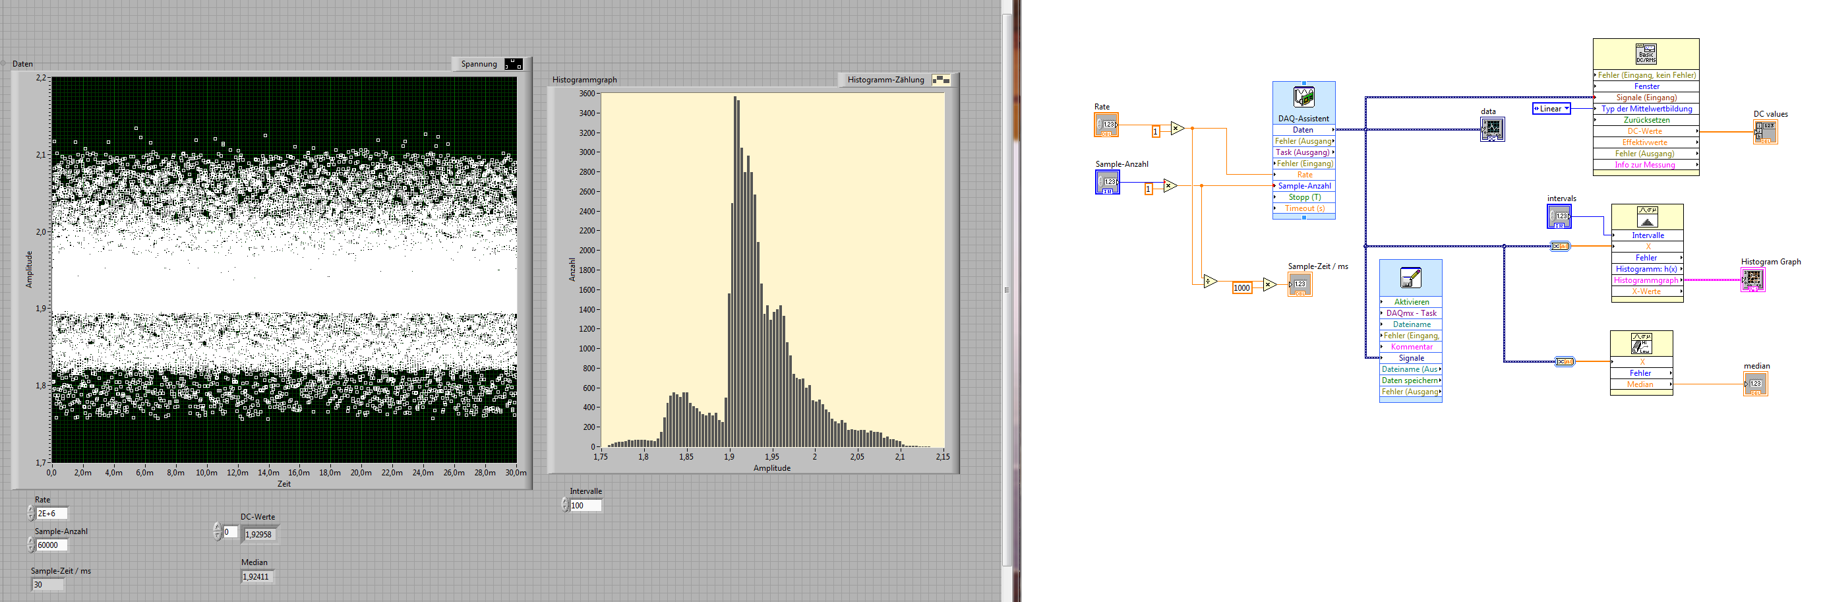The width and height of the screenshot is (1823, 602).
Task: Click the Daten graph label
Action: [x=22, y=65]
